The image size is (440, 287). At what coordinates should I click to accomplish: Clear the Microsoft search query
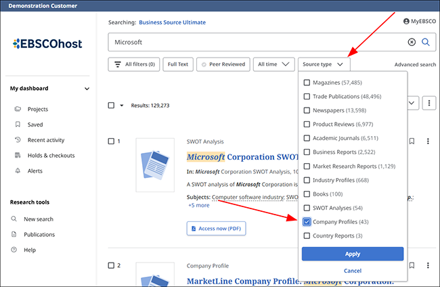412,42
